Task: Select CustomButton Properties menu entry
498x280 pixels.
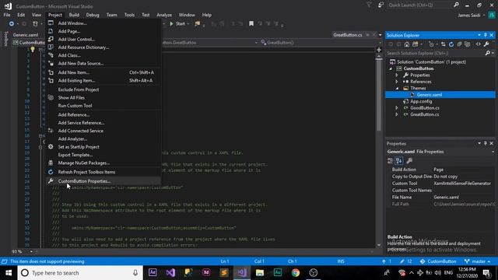Action: (x=103, y=181)
